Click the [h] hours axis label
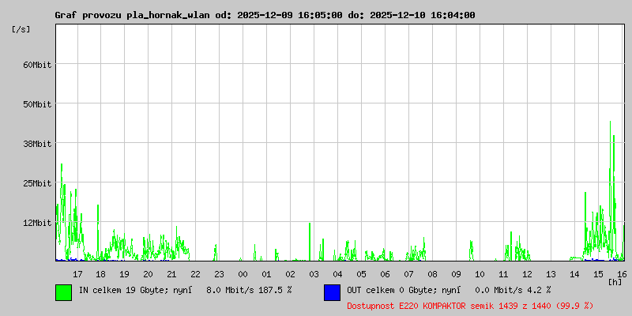This screenshot has height=316, width=632. [x=615, y=281]
